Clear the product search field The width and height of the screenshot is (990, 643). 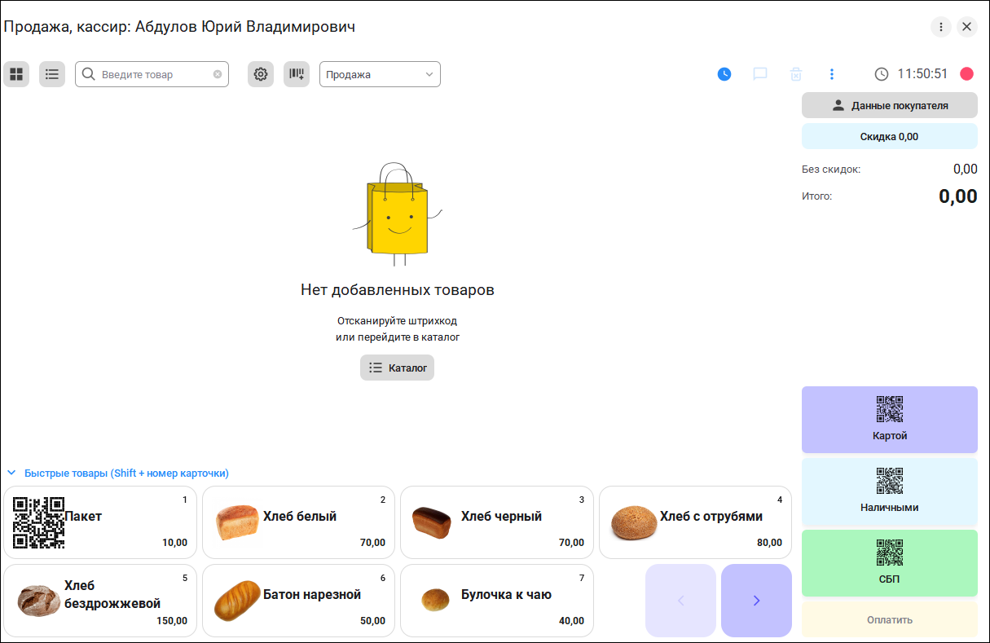tap(218, 74)
